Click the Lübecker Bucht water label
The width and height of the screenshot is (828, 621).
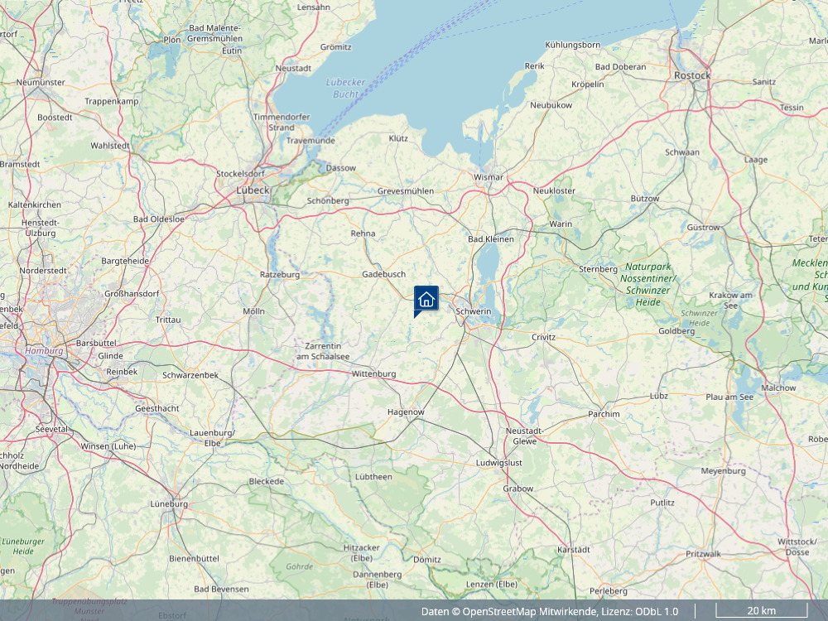[x=345, y=89]
